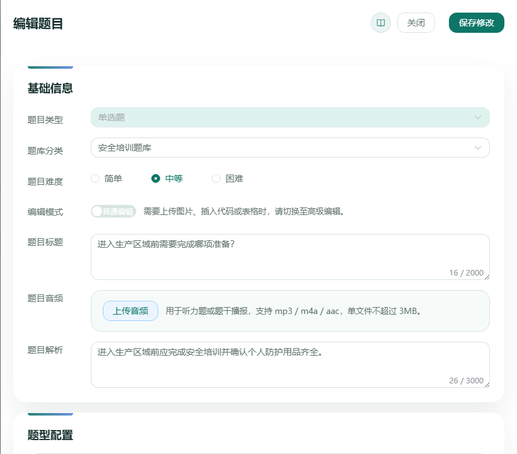The image size is (517, 454).
Task: Save changes with 保存修改 button
Action: tap(476, 23)
